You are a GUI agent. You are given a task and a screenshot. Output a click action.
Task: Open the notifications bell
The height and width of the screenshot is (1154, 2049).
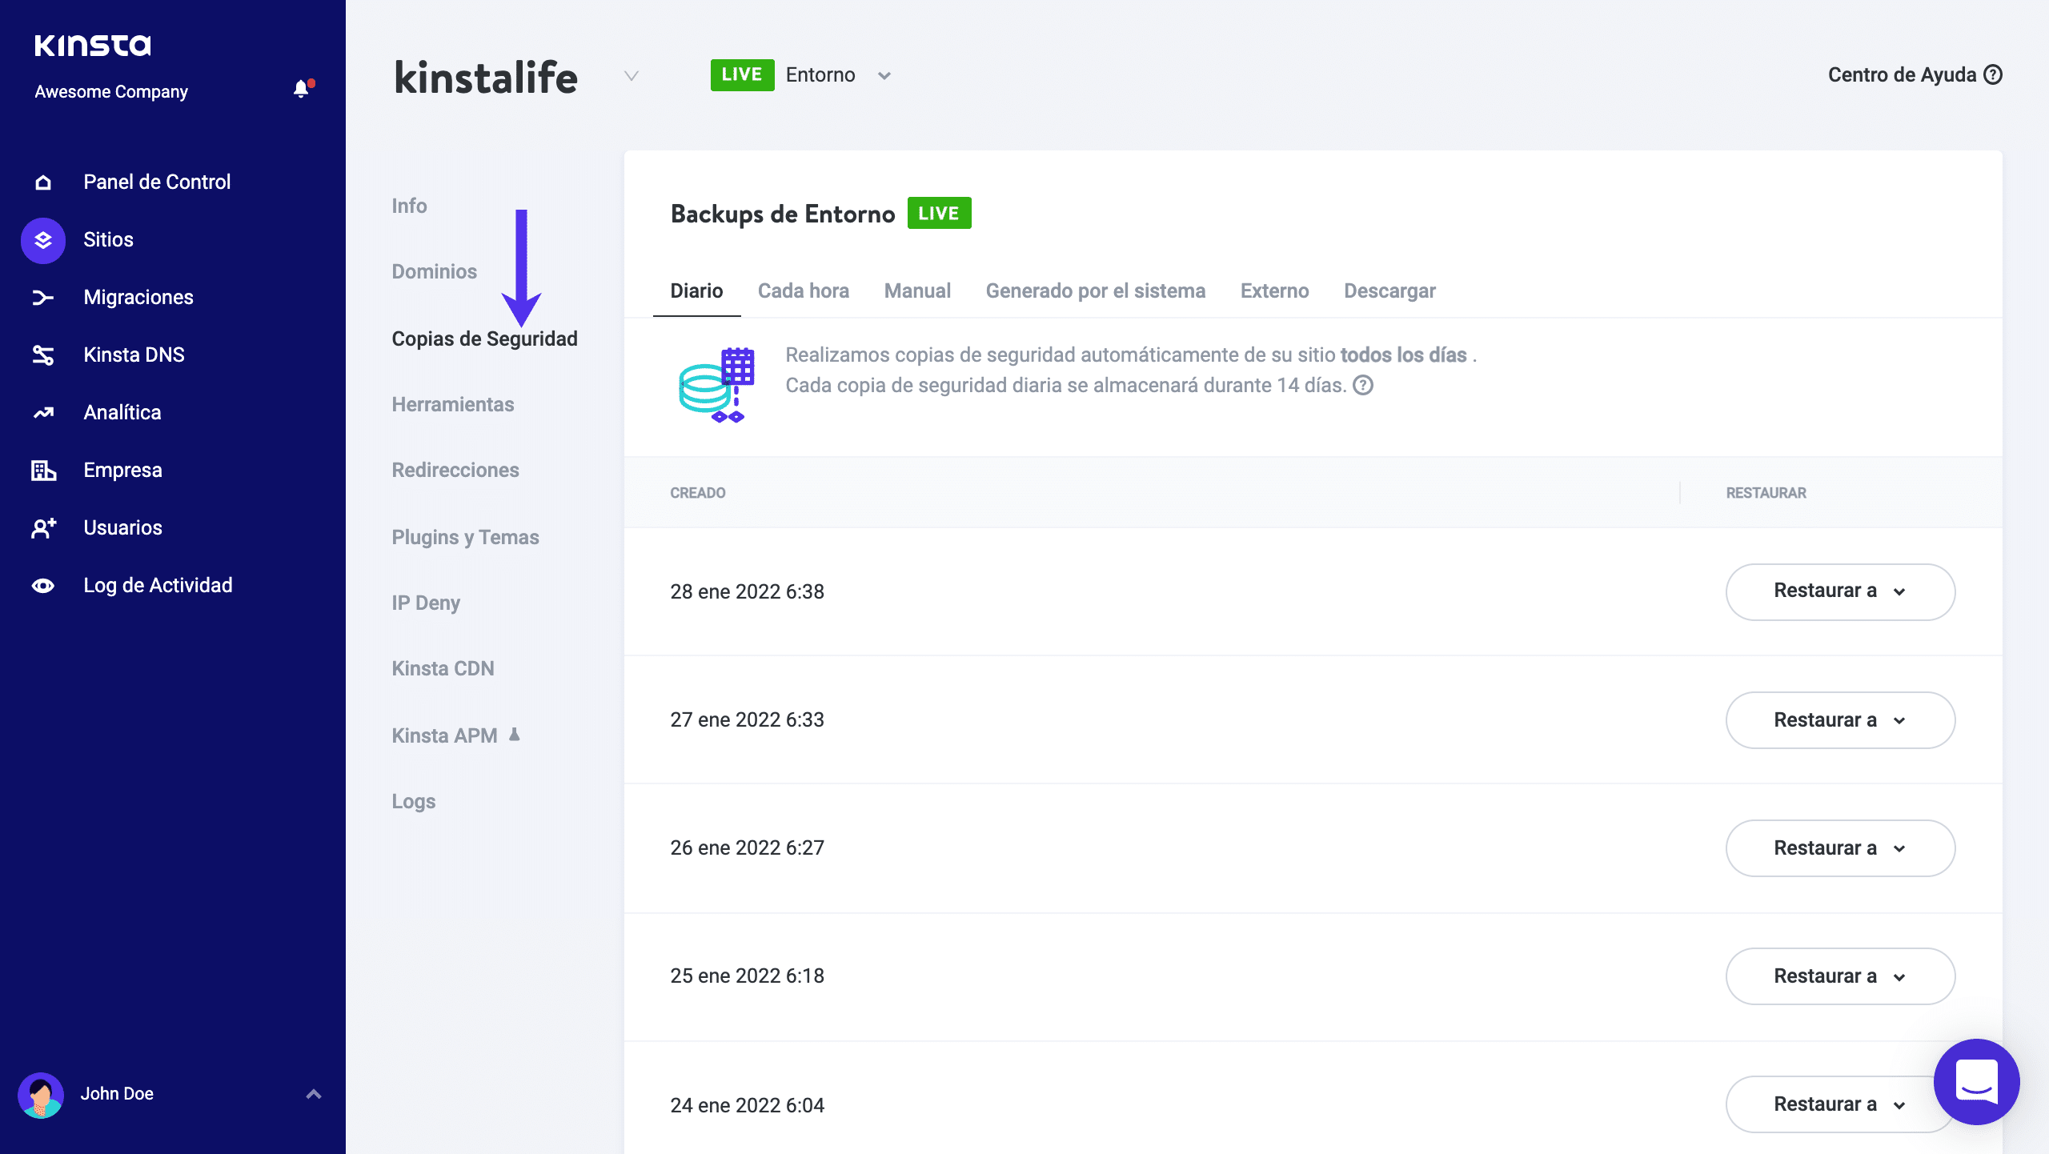pyautogui.click(x=302, y=89)
